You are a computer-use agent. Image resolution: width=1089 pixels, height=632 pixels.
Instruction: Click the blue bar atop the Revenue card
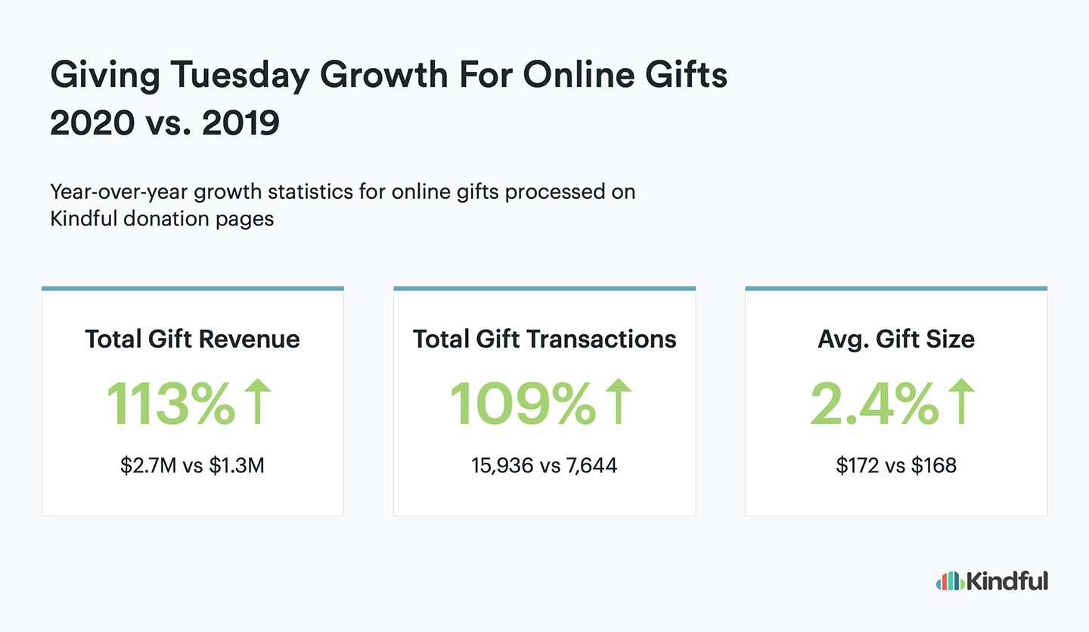pos(193,288)
